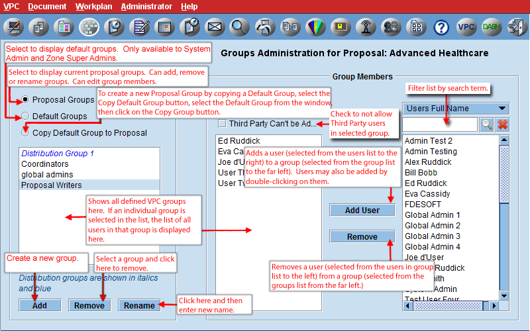The height and width of the screenshot is (331, 530).
Task: Click the Add group button
Action: pyautogui.click(x=40, y=305)
